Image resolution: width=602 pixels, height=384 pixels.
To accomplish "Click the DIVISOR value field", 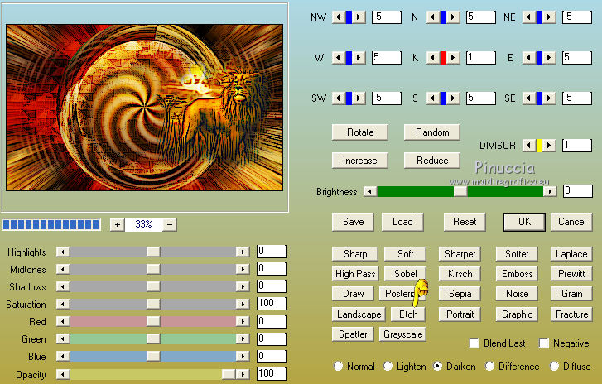I will [576, 146].
